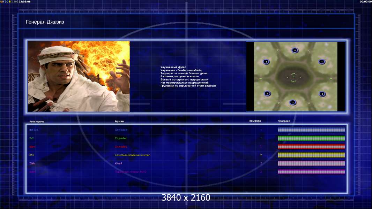The height and width of the screenshot is (209, 372).
Task: Click the red "Случайно" army entry
Action: 121,147
